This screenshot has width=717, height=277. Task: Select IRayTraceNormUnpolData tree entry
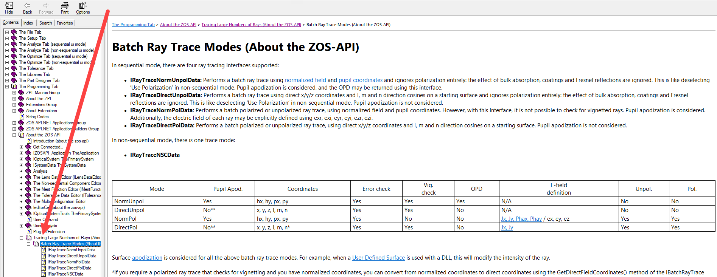(72, 250)
